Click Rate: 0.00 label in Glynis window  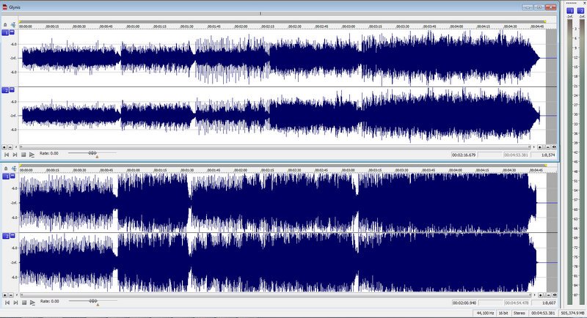click(x=49, y=153)
